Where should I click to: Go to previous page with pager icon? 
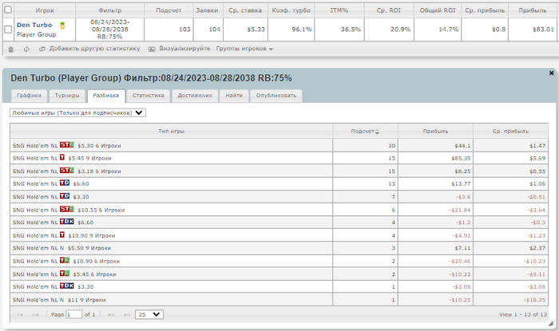[35, 314]
